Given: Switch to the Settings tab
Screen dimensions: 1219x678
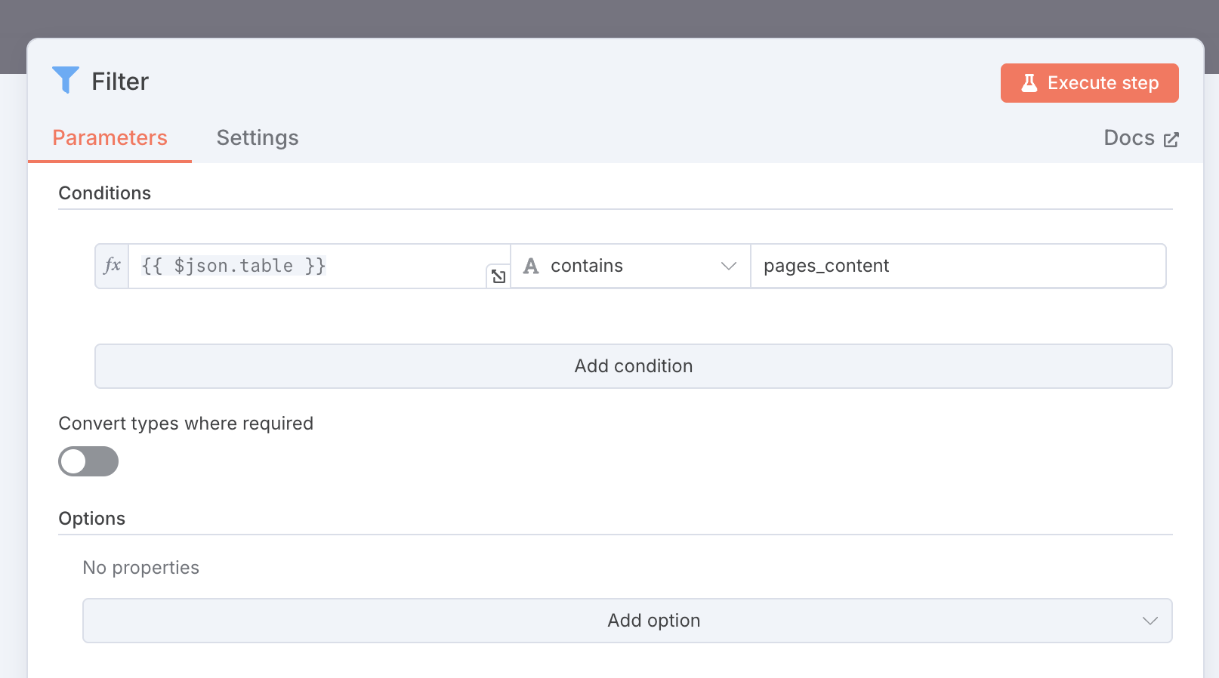Looking at the screenshot, I should pos(258,137).
